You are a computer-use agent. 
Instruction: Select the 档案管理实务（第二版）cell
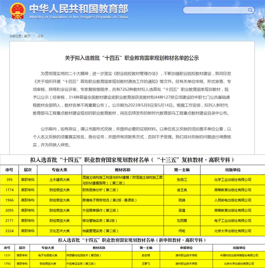[x=99, y=231]
